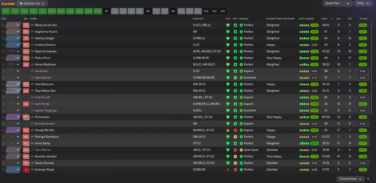The width and height of the screenshot is (376, 183).
Task: Tick the selection circle for Brandon Austin
Action: pos(3,124)
